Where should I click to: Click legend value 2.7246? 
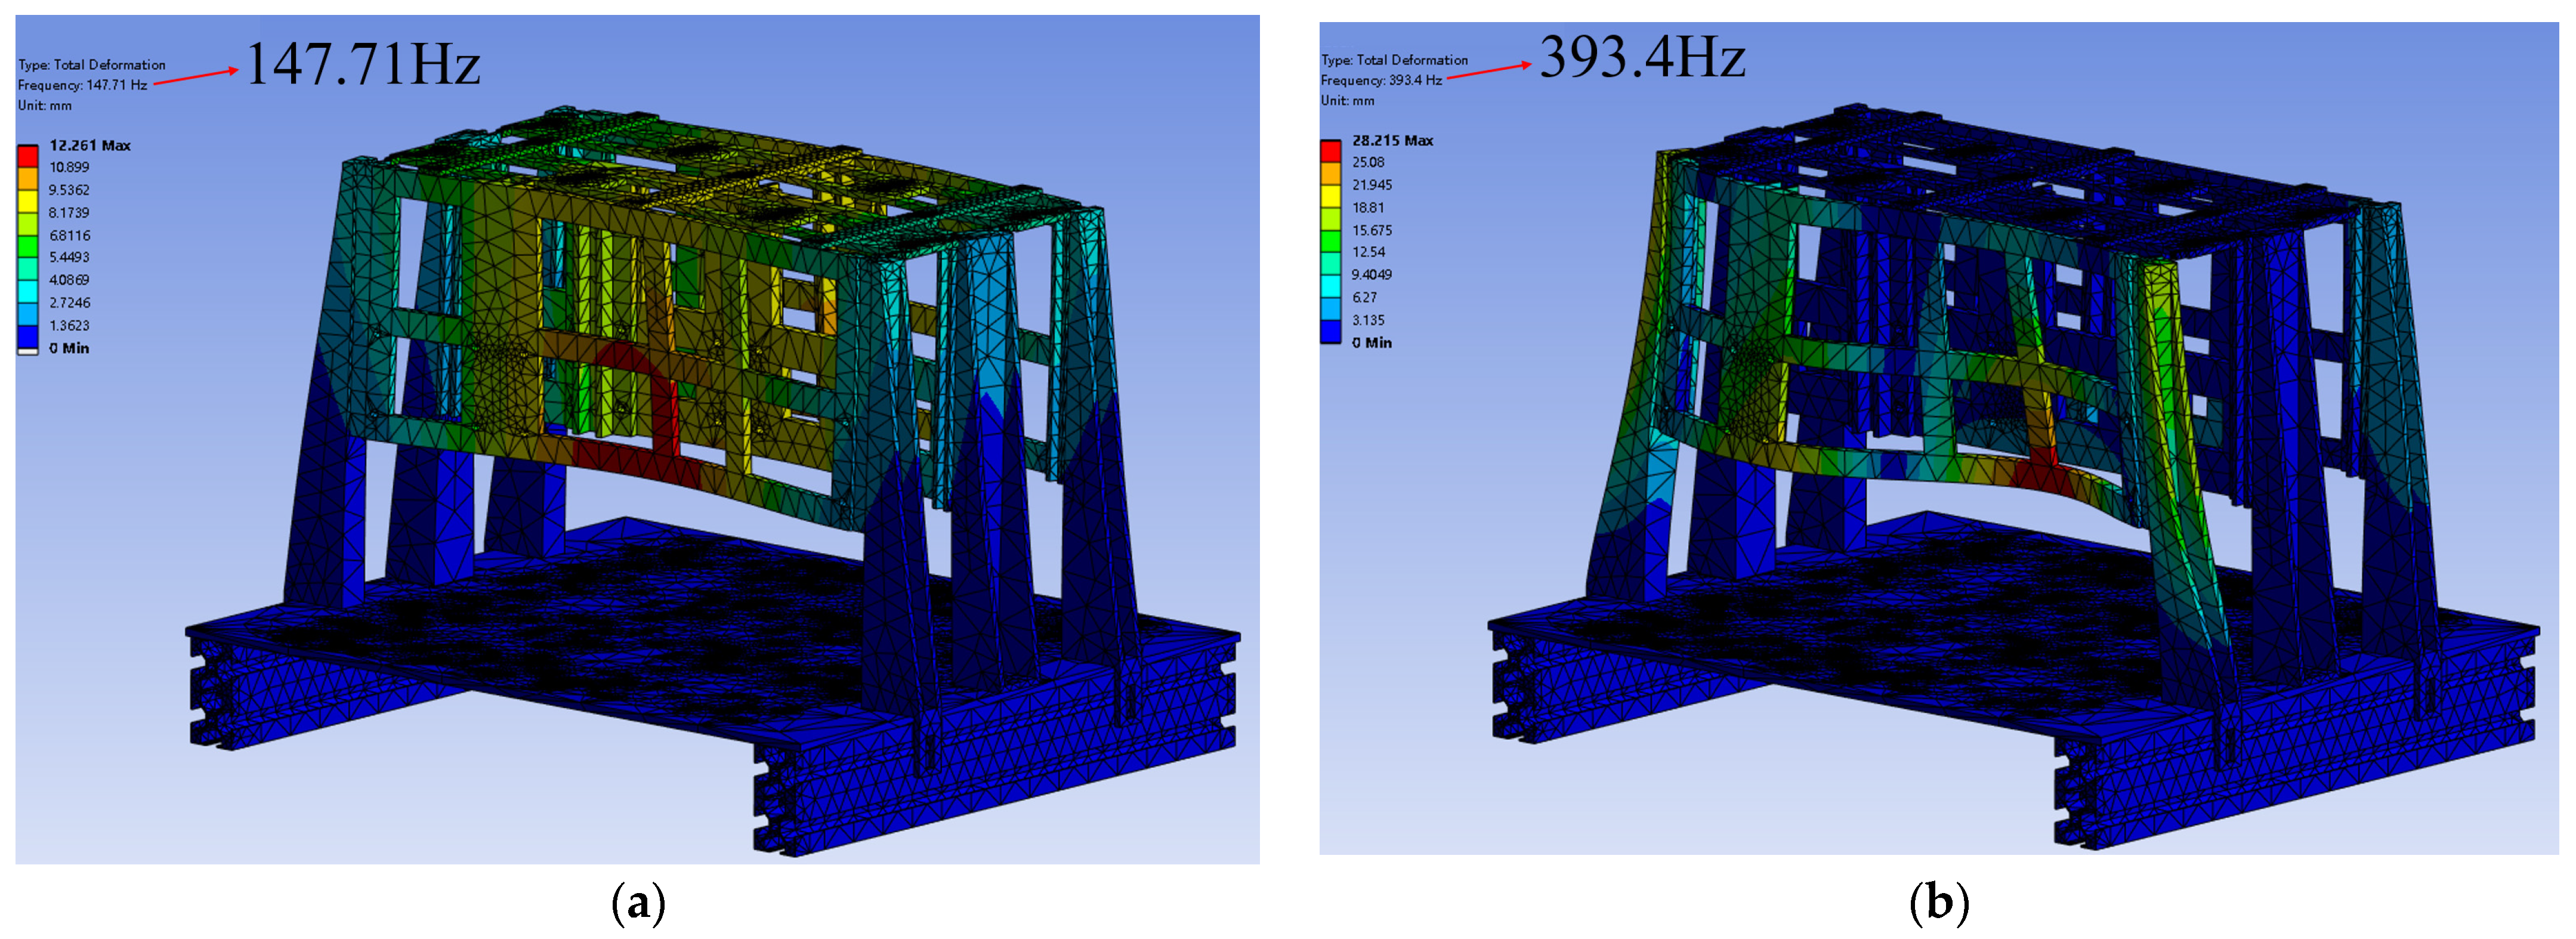(x=69, y=302)
